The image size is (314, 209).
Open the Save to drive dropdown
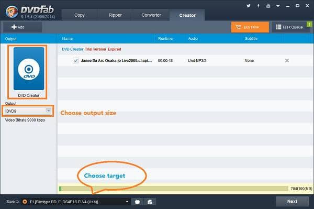point(127,202)
